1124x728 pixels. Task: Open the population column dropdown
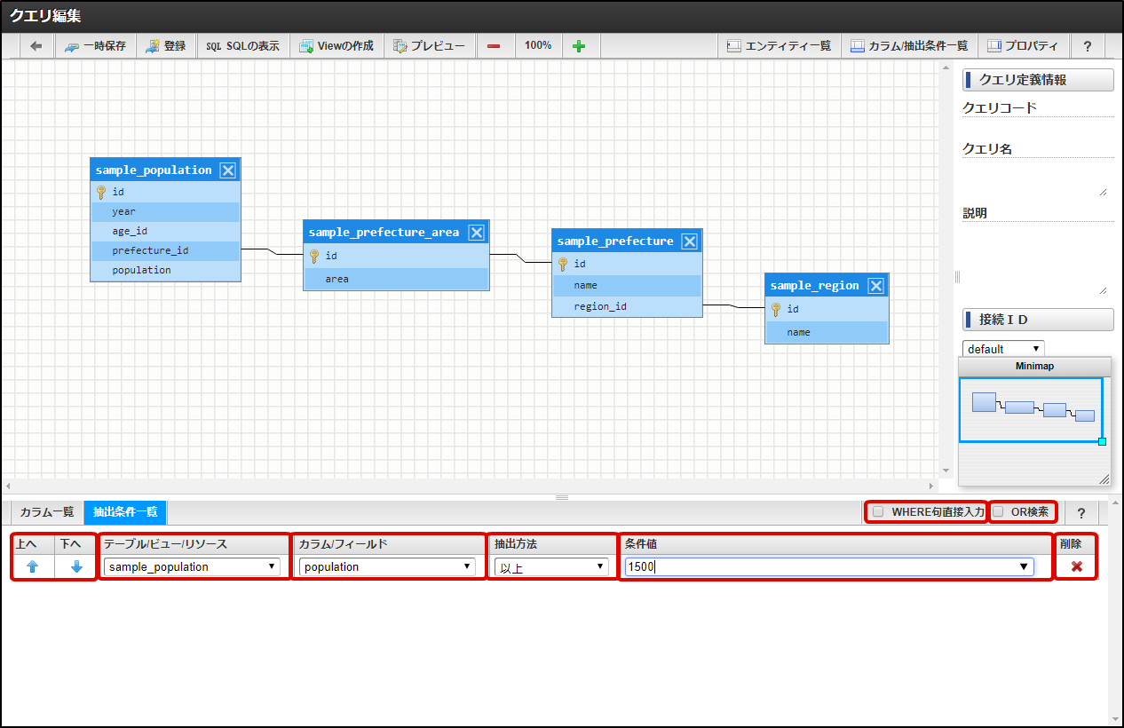click(387, 566)
